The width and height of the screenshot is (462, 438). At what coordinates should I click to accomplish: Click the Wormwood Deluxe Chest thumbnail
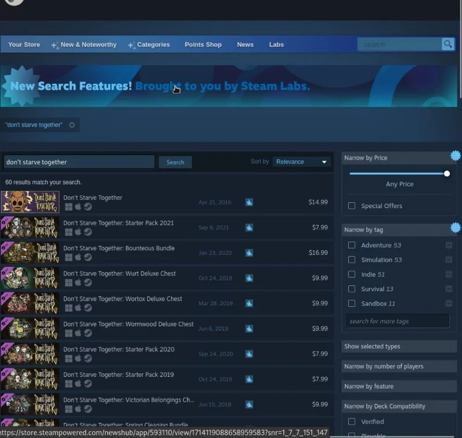click(x=30, y=329)
